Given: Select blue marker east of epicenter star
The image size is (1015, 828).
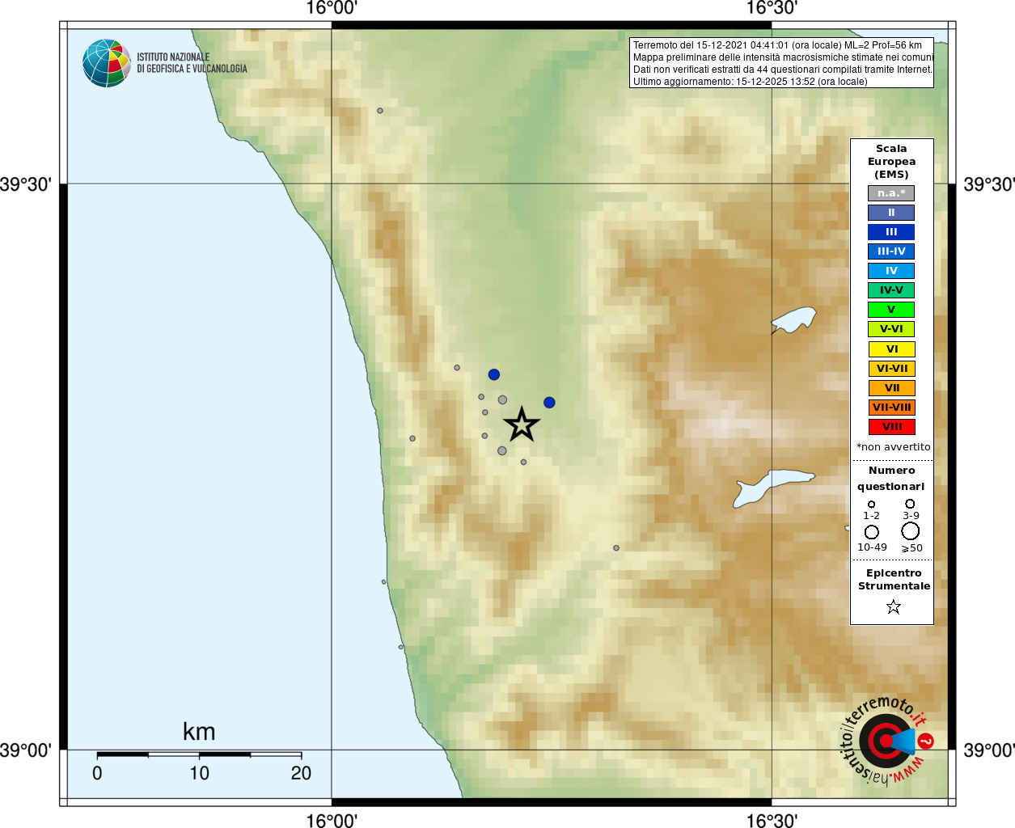Looking at the screenshot, I should coord(549,403).
